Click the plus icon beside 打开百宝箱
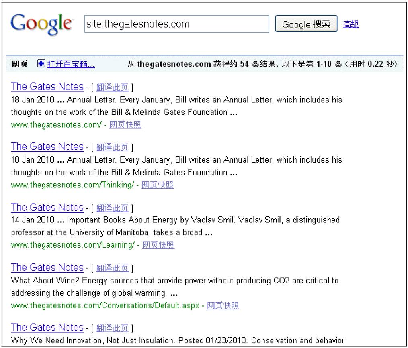This screenshot has width=408, height=348. 41,64
